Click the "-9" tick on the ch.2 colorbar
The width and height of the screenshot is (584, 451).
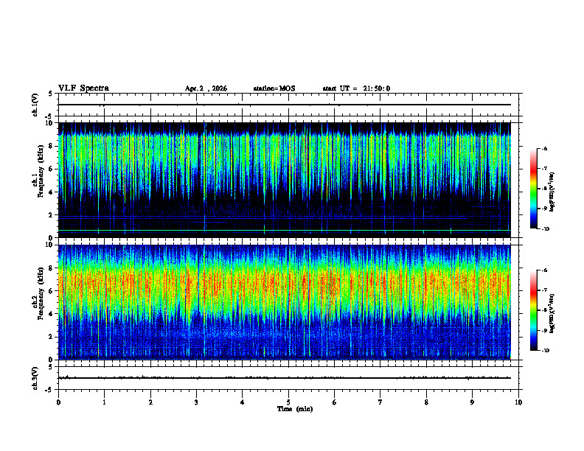point(544,330)
